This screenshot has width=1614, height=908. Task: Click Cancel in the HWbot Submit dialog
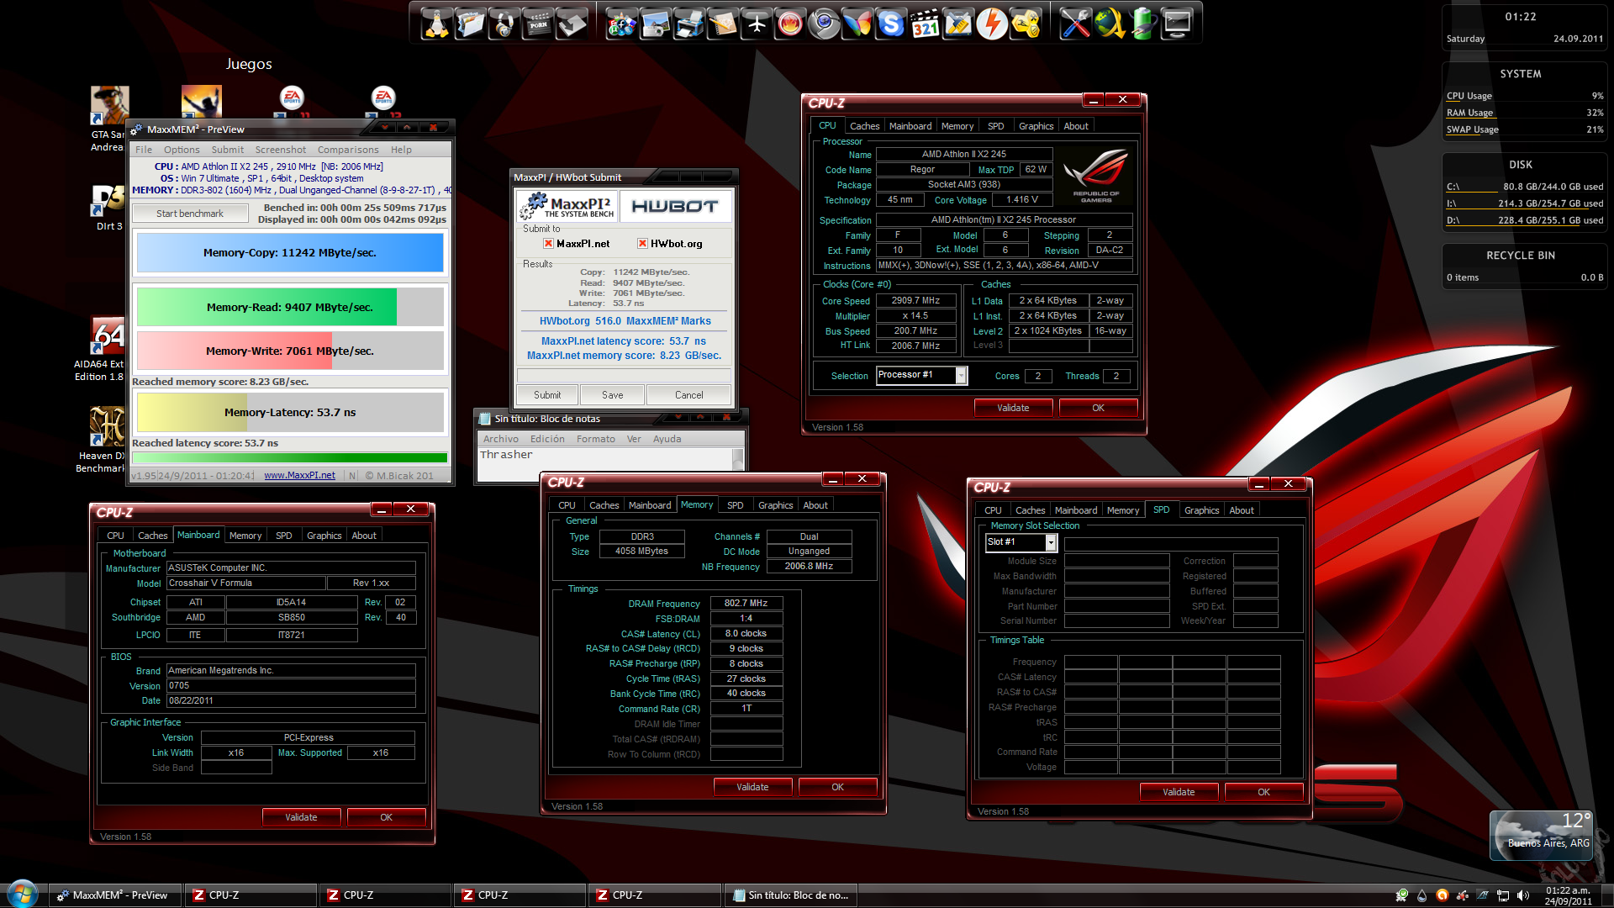click(689, 395)
